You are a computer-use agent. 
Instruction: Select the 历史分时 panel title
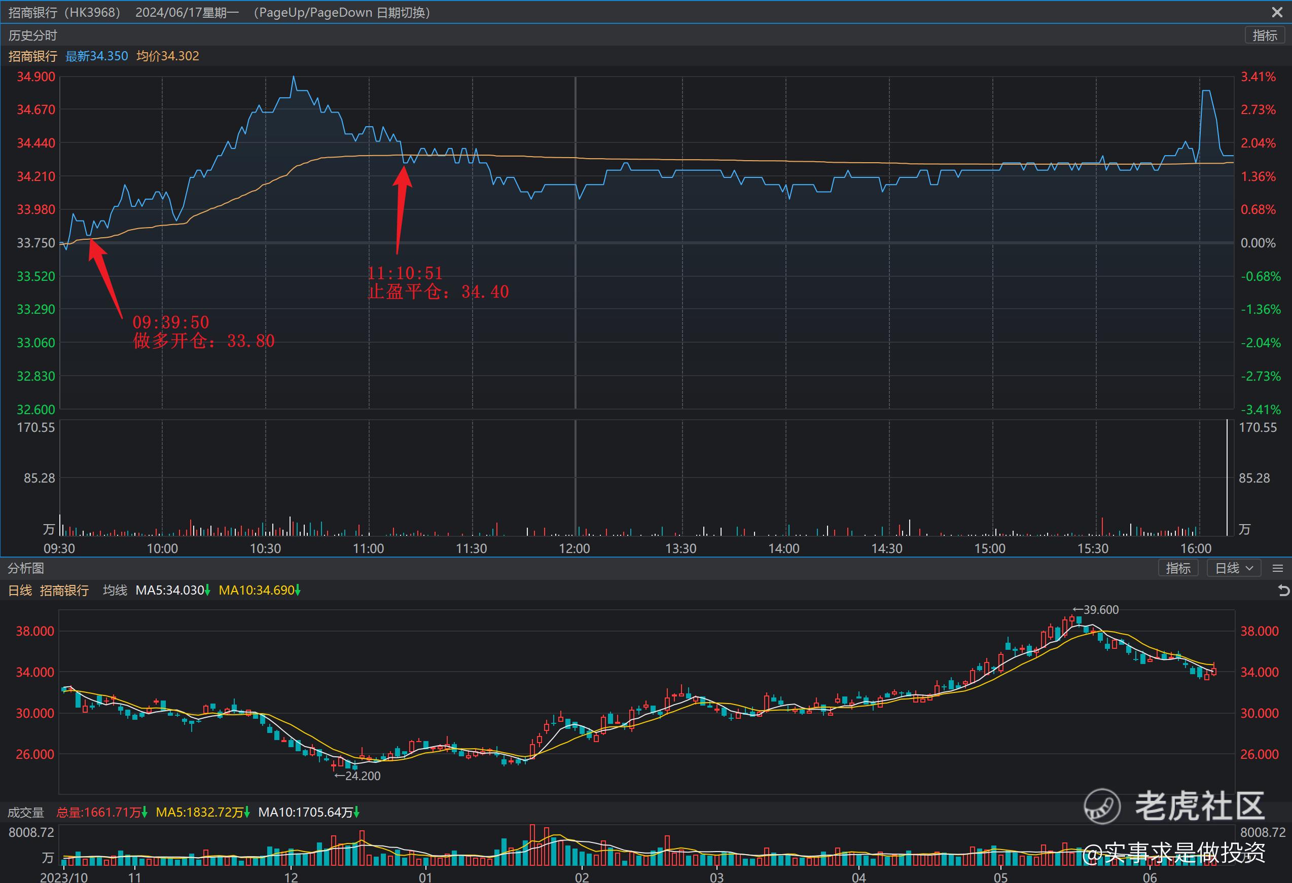coord(33,35)
